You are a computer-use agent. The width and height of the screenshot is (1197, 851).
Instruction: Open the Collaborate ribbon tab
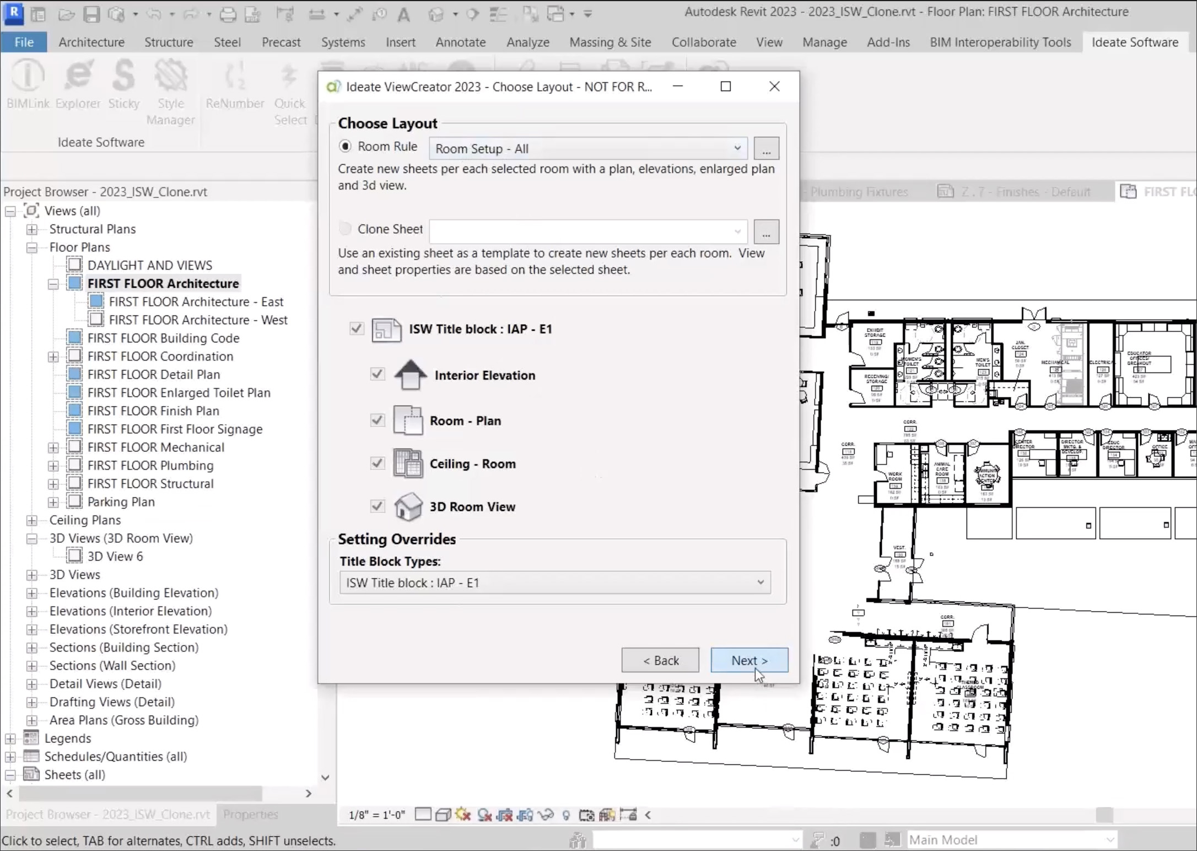tap(704, 42)
